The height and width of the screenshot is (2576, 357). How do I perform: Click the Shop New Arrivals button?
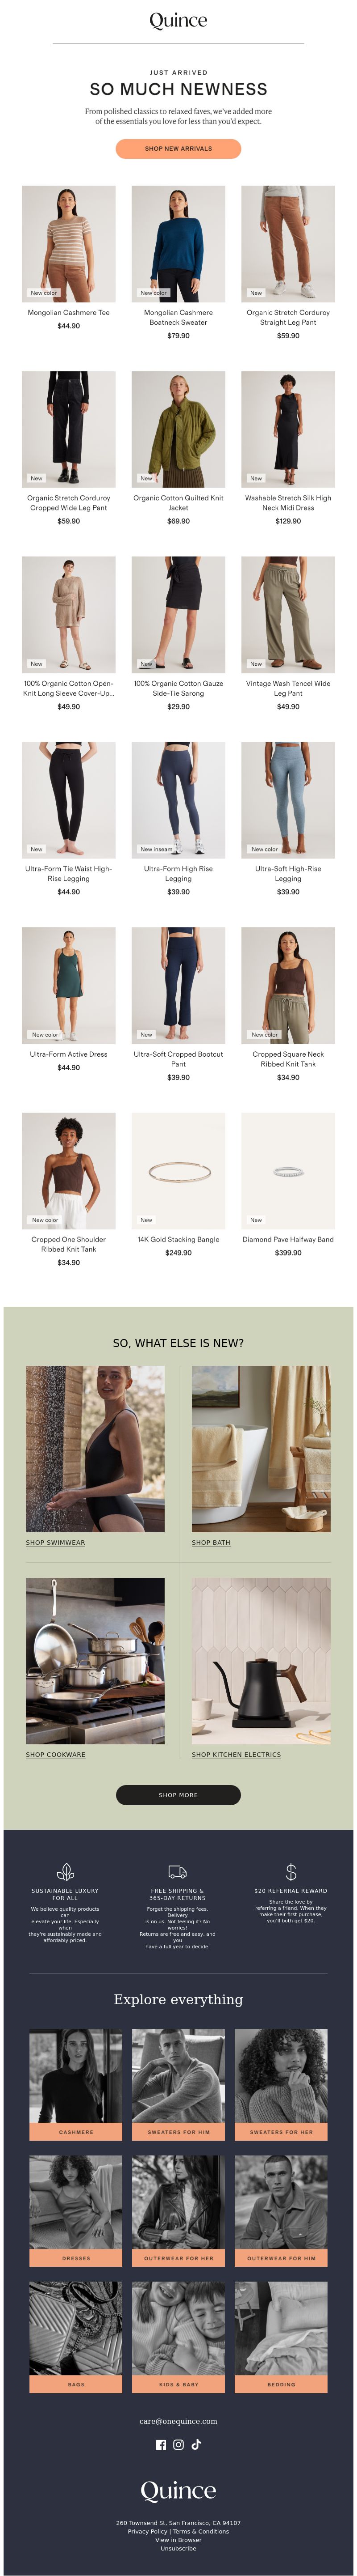[178, 148]
